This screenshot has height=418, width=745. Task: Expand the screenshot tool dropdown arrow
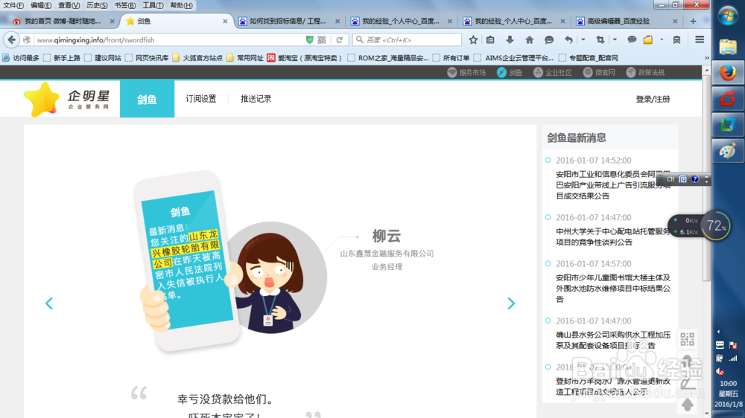point(615,40)
